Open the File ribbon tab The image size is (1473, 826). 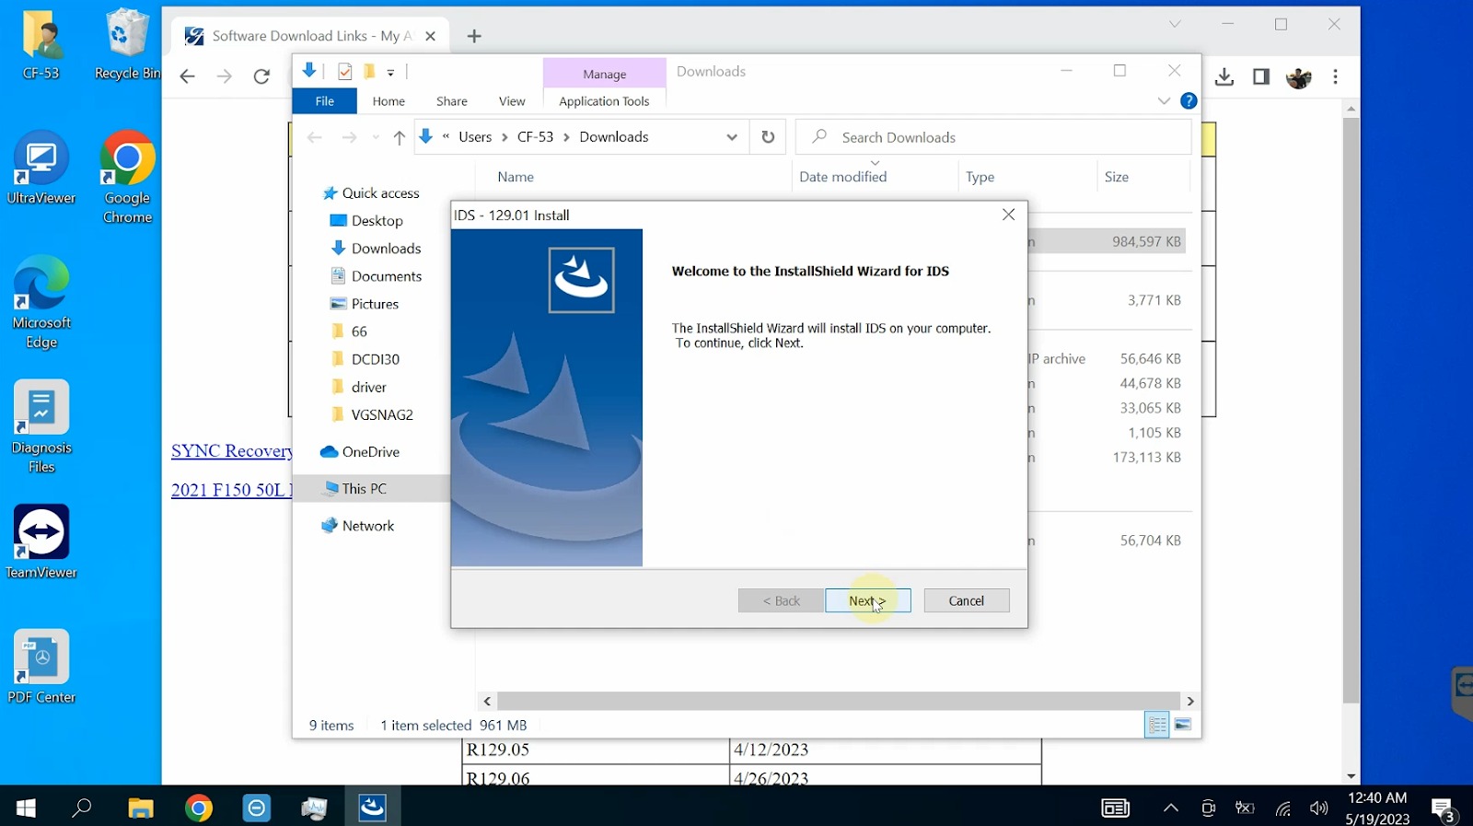click(324, 101)
